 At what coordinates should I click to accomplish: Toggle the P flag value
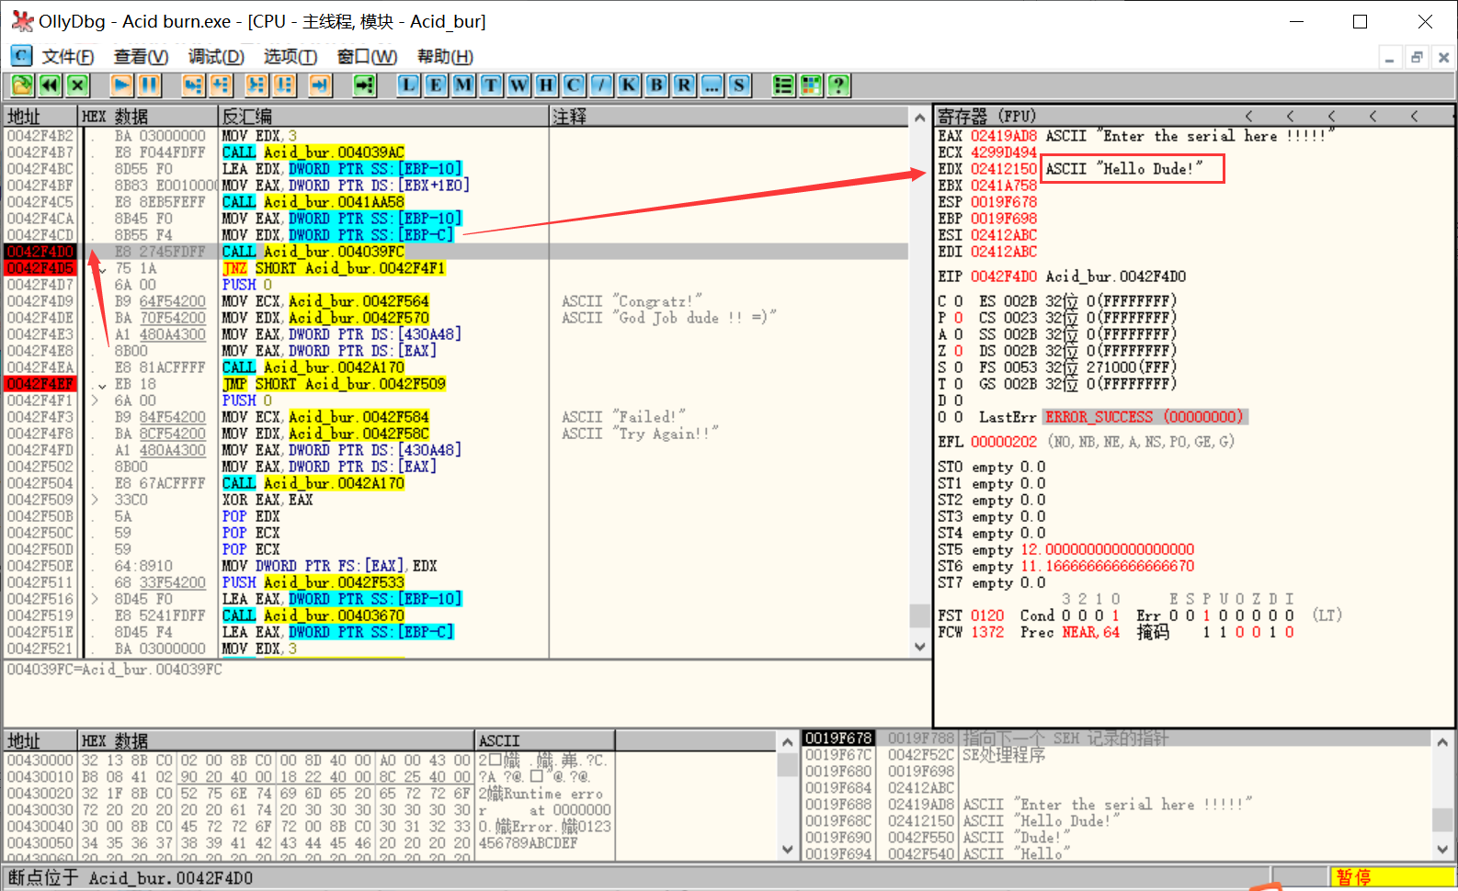tap(959, 318)
